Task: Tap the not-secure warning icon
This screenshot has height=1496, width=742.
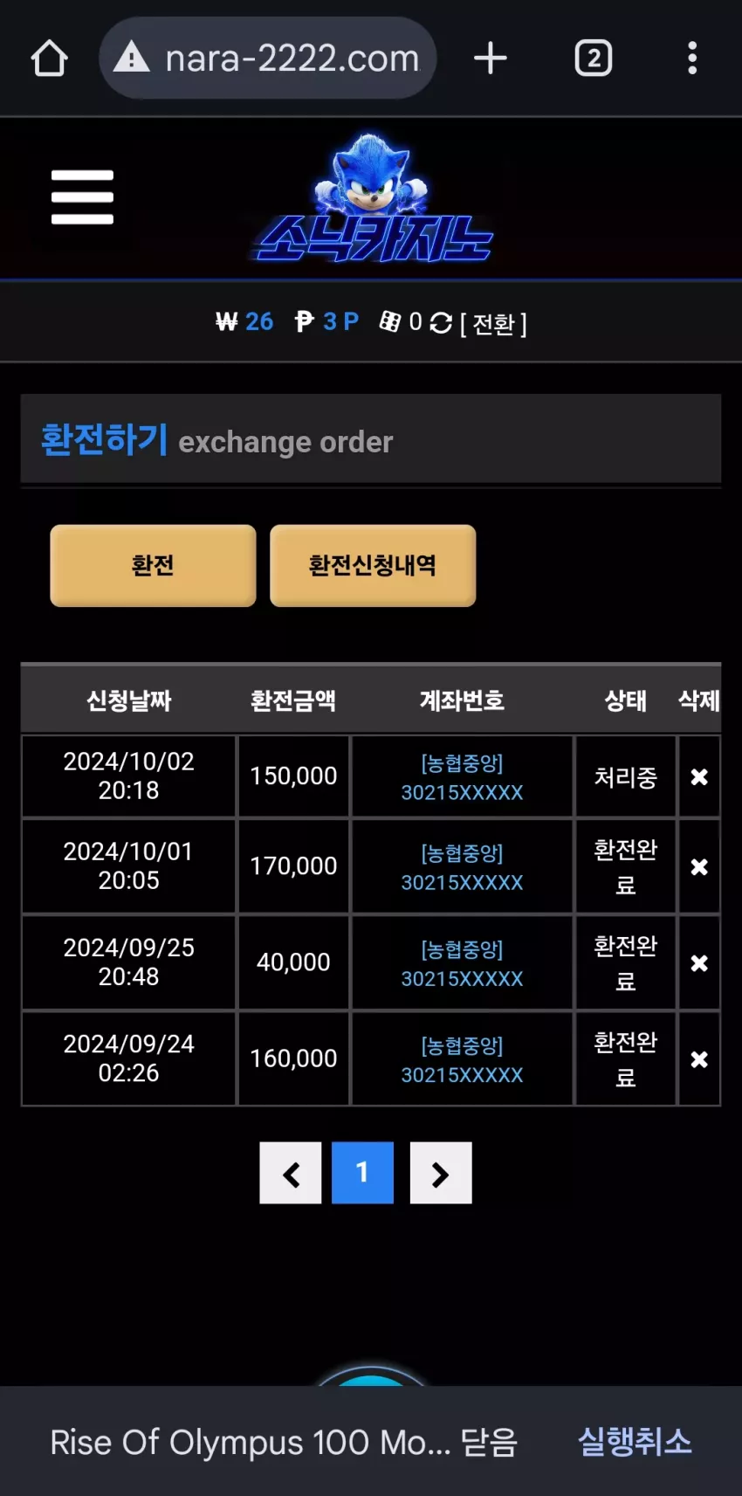Action: pos(132,58)
